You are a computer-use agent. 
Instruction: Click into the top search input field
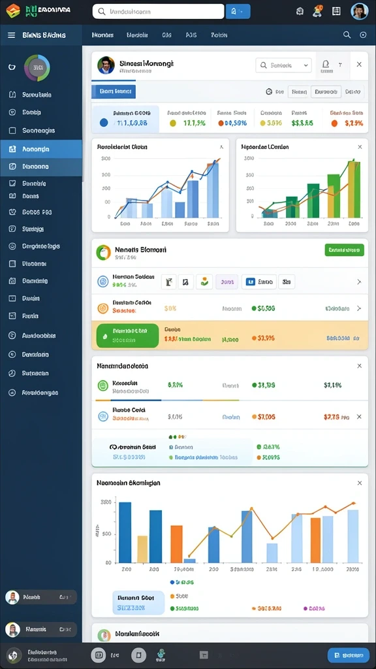point(158,12)
